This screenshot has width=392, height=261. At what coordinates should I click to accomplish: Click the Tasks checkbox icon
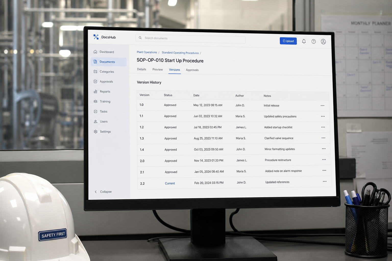click(x=95, y=111)
